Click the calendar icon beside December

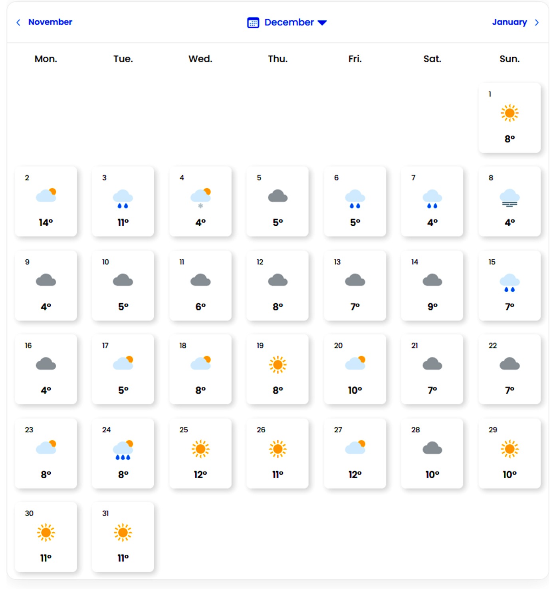pyautogui.click(x=253, y=23)
